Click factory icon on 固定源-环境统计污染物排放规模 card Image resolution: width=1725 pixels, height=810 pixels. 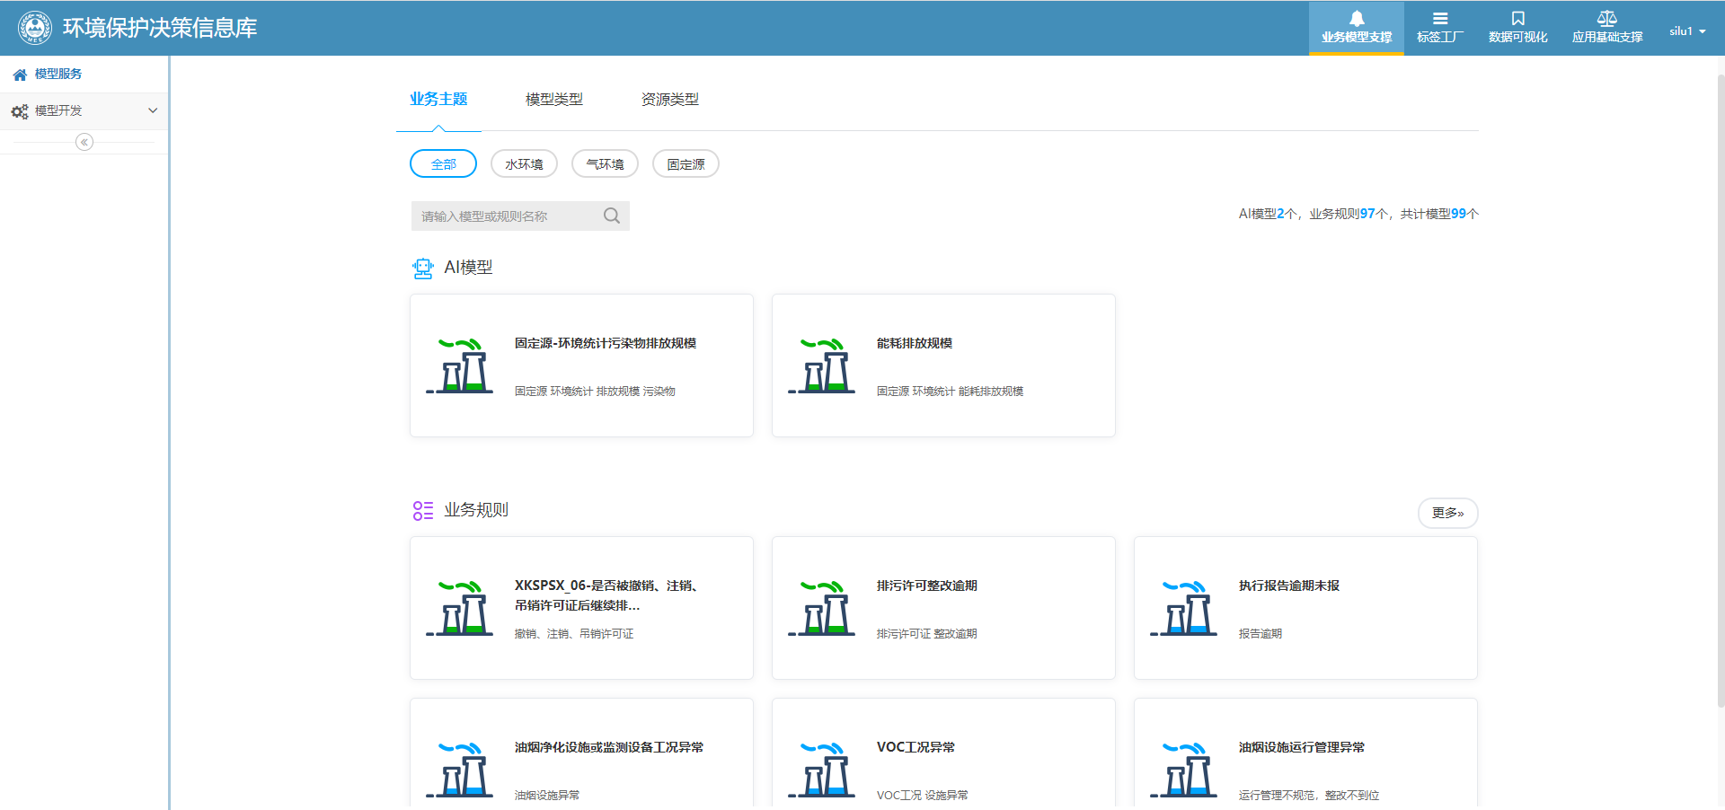click(x=460, y=366)
